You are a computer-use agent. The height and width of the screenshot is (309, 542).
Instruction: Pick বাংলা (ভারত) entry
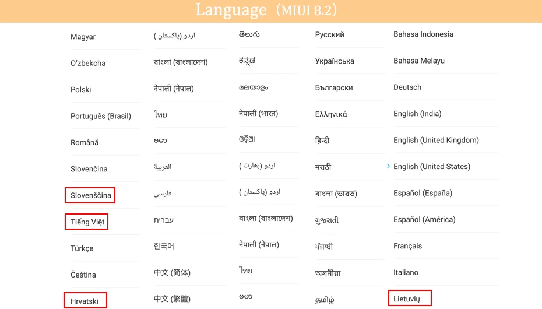tap(336, 194)
